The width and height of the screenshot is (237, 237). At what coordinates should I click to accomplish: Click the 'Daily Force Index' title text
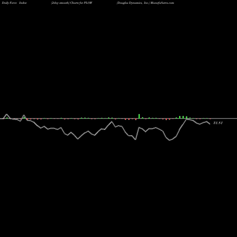pyautogui.click(x=14, y=3)
